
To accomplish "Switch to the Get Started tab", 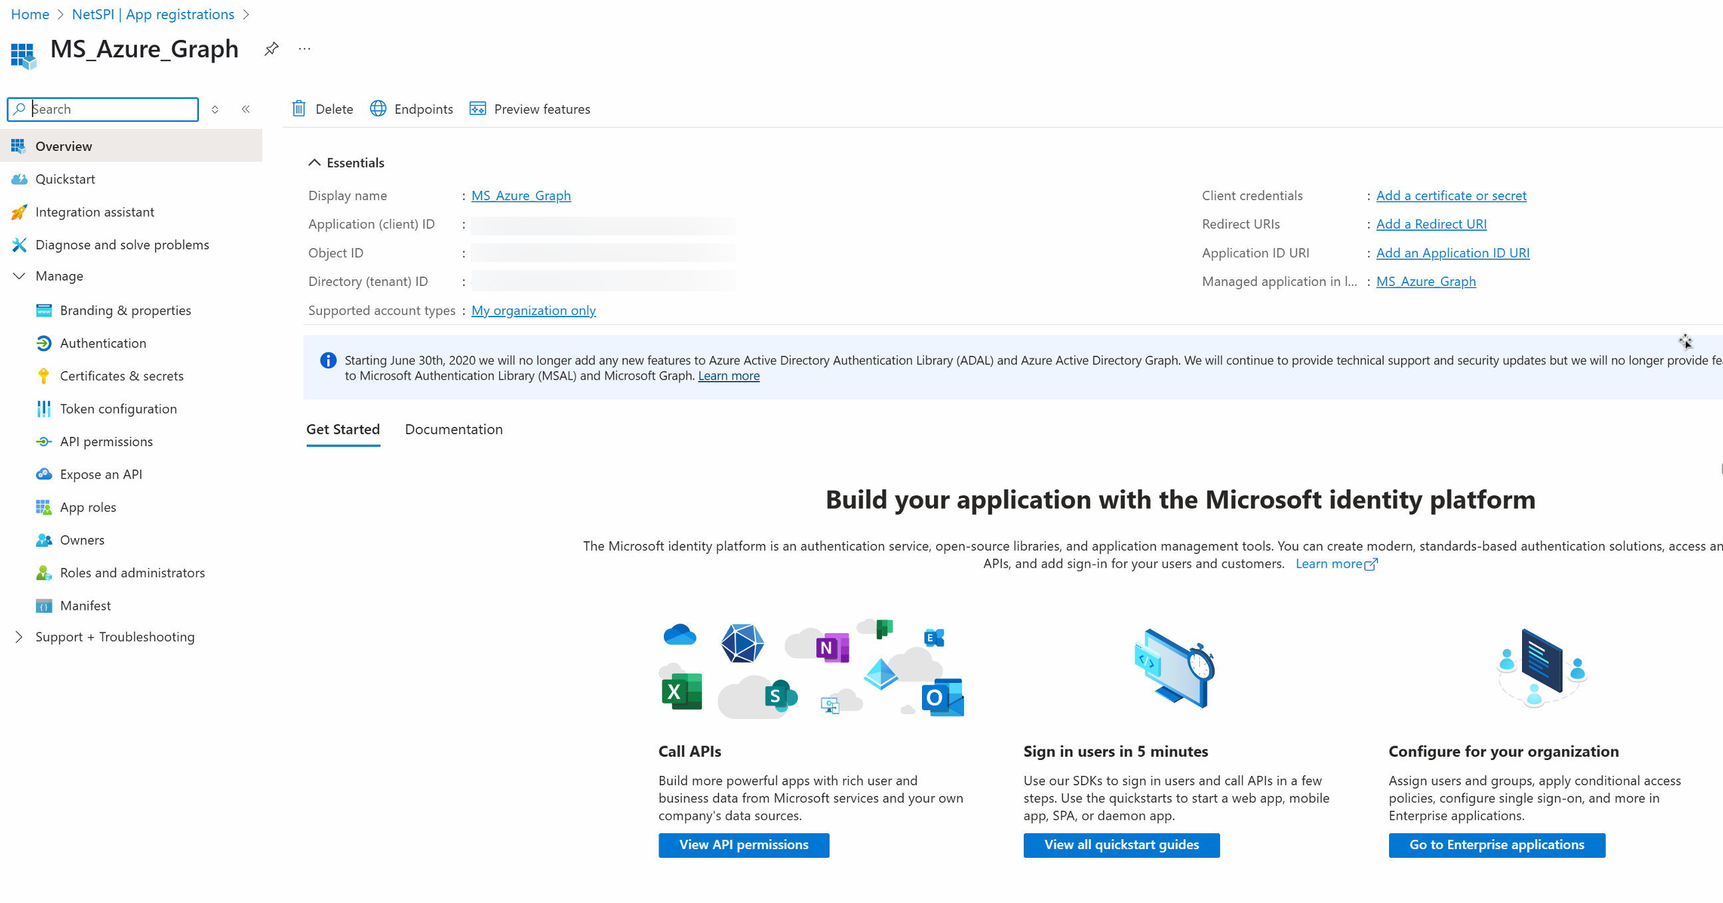I will click(343, 429).
